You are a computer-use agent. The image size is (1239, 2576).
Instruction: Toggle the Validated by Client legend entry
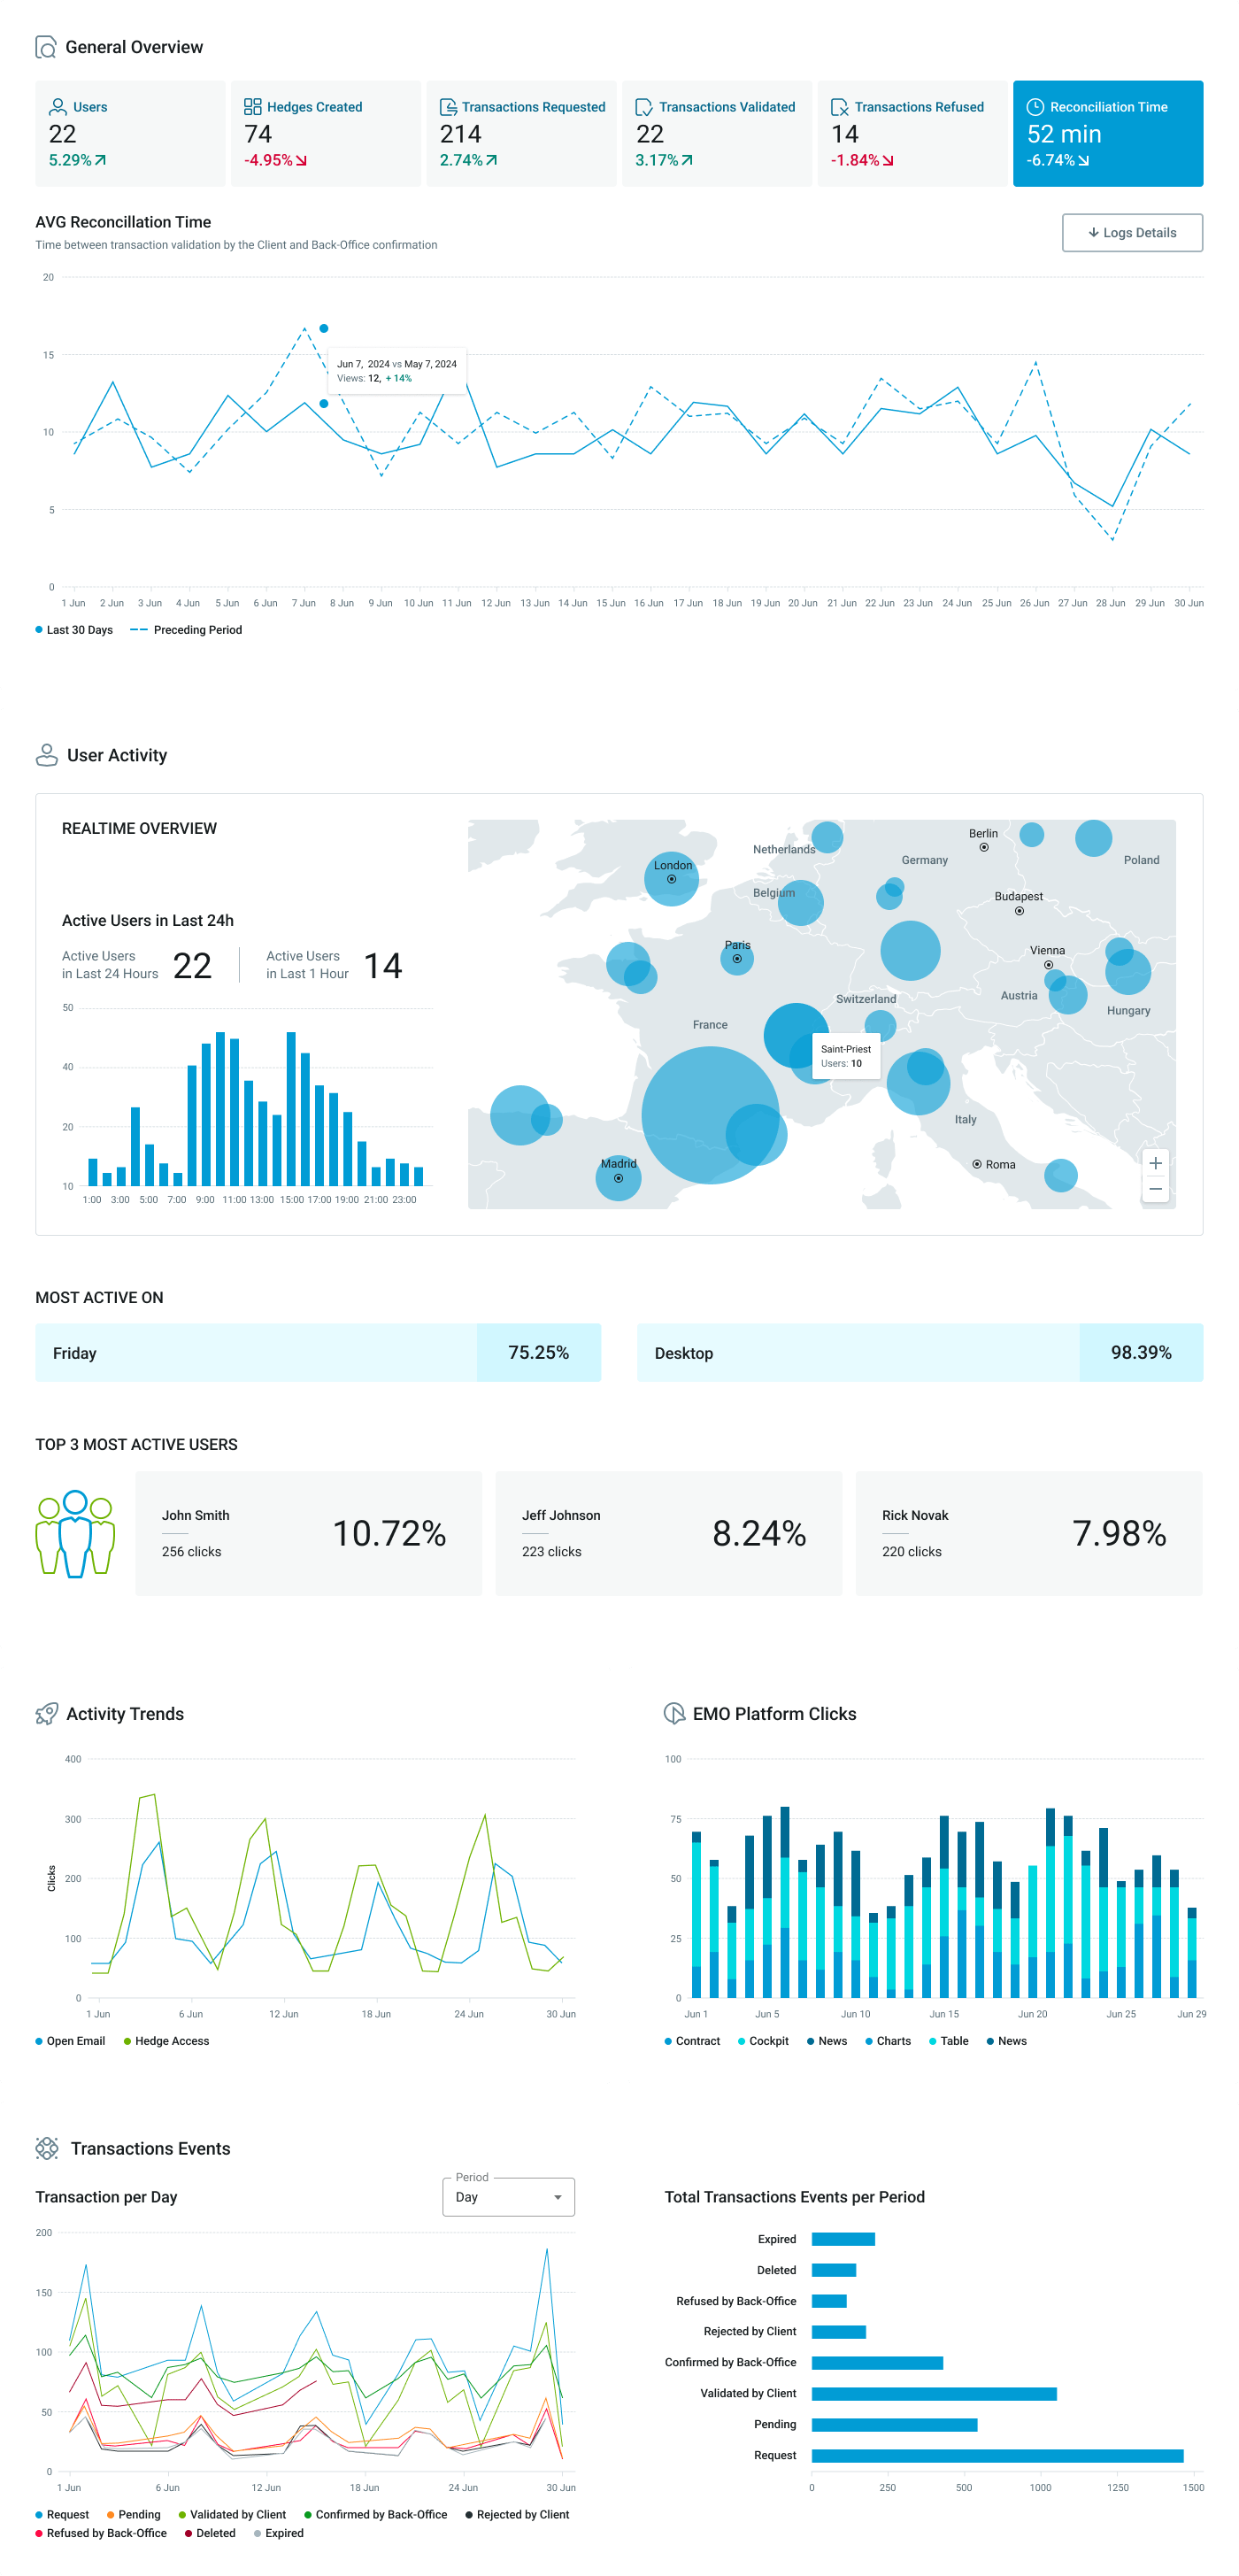(x=233, y=2514)
